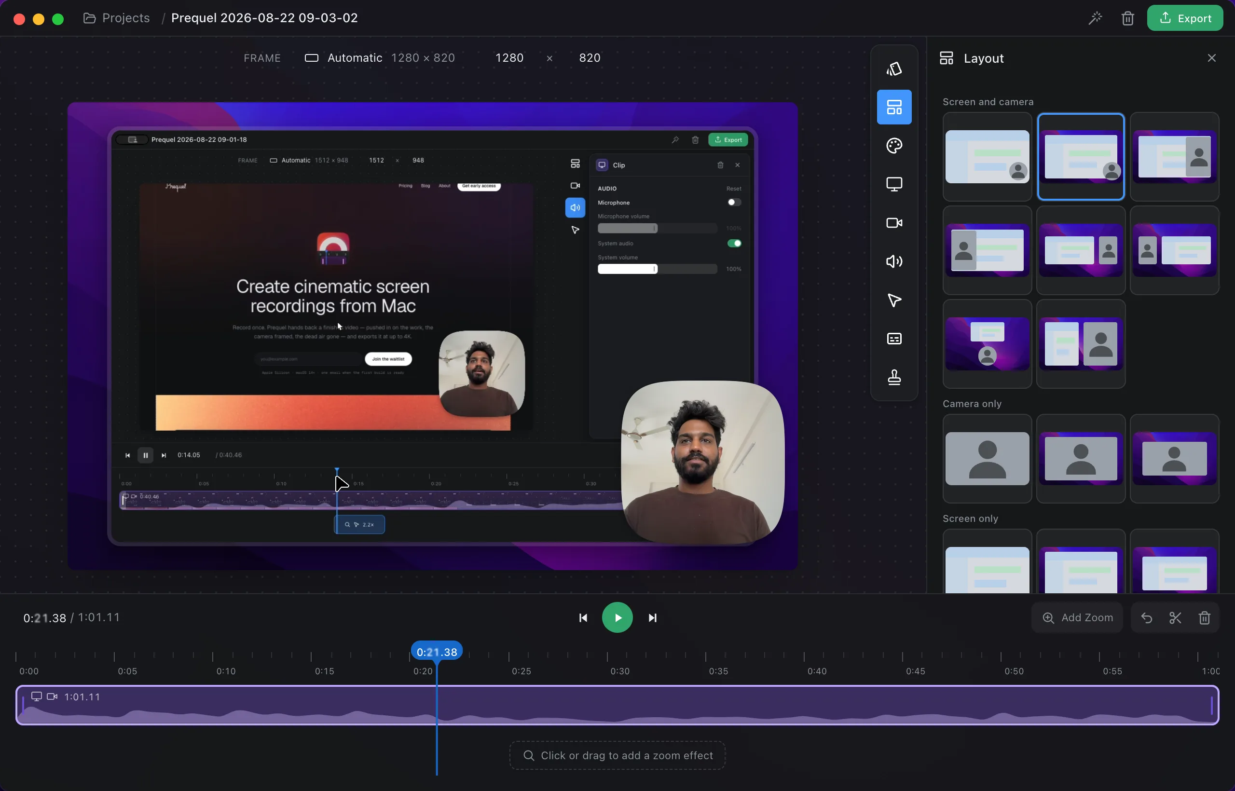This screenshot has width=1235, height=791.
Task: Skip to the start of the timeline
Action: click(x=583, y=618)
